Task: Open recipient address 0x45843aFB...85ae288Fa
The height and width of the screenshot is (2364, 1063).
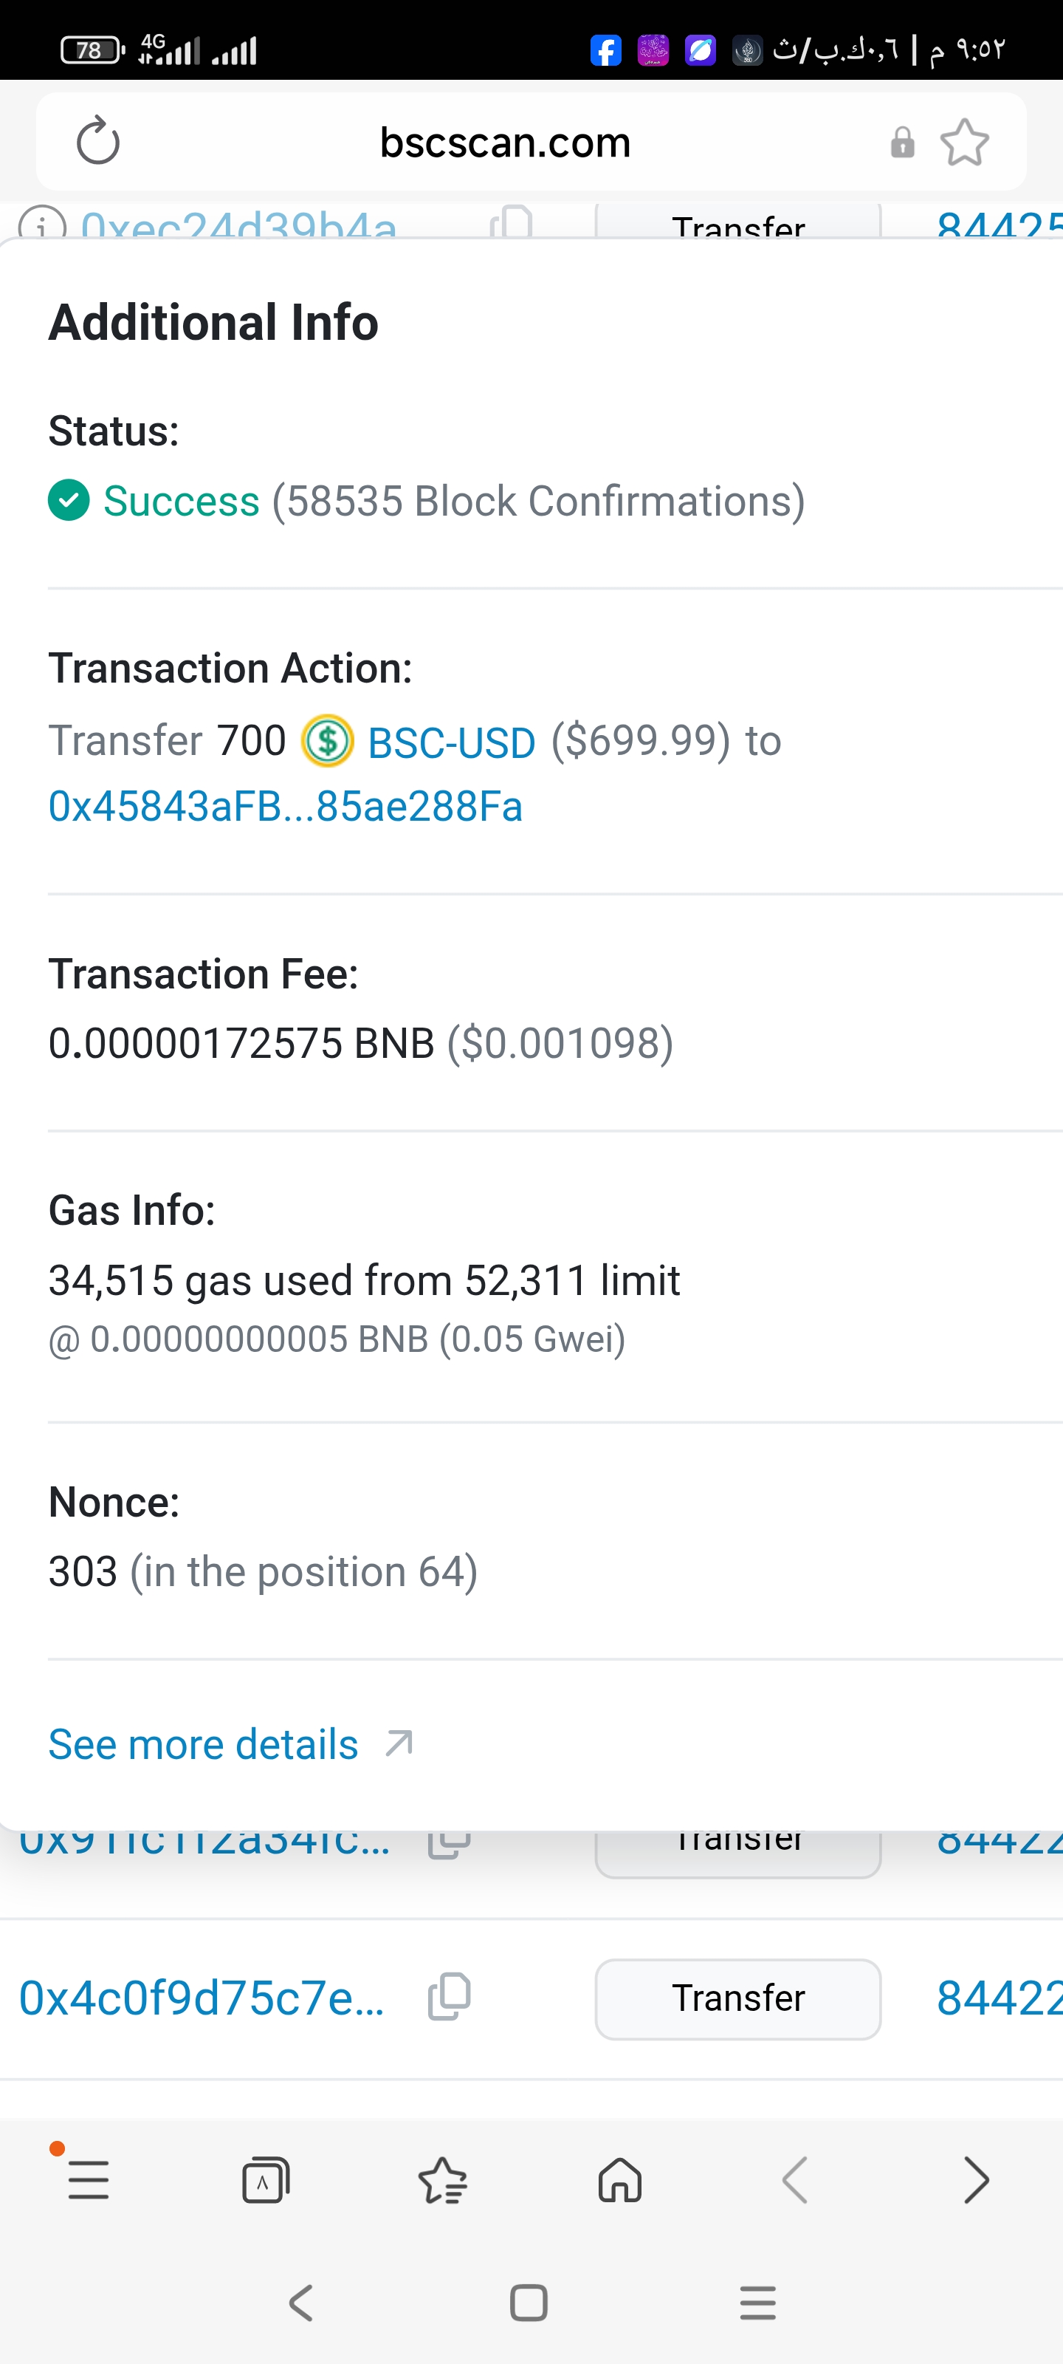Action: pyautogui.click(x=285, y=807)
